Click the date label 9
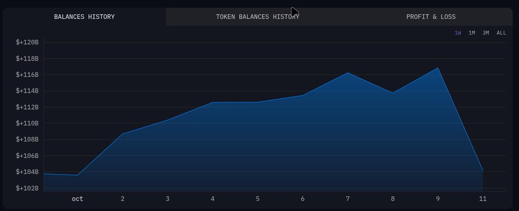The width and height of the screenshot is (519, 211). pos(438,199)
